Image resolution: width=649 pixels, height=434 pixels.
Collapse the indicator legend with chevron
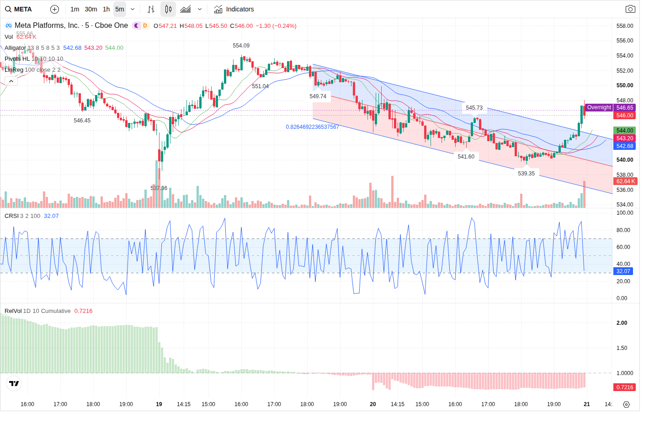pyautogui.click(x=11, y=81)
